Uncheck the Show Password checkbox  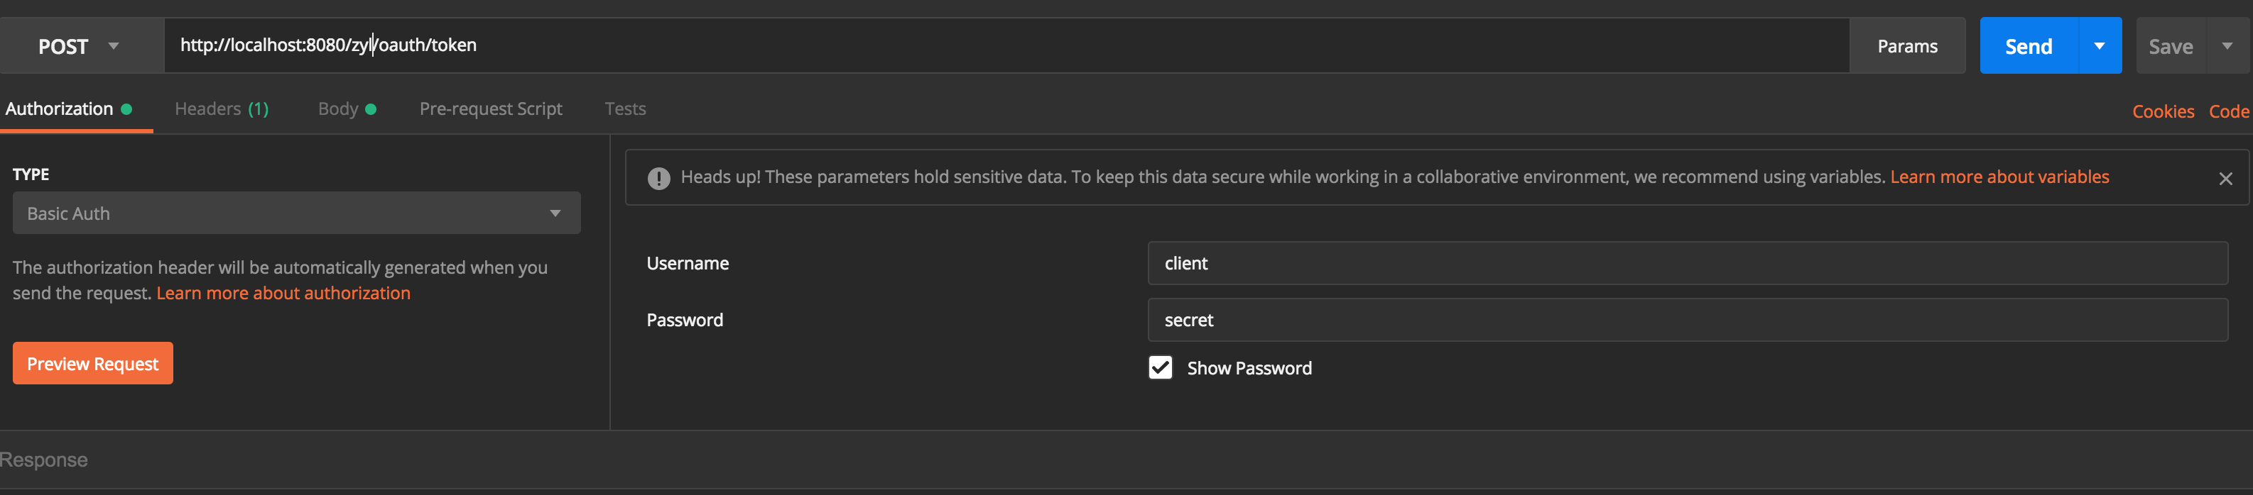[1160, 367]
